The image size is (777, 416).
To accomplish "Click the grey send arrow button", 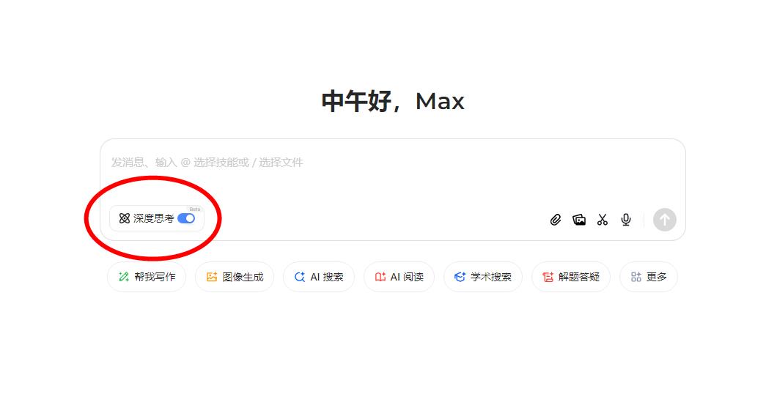I will 665,220.
